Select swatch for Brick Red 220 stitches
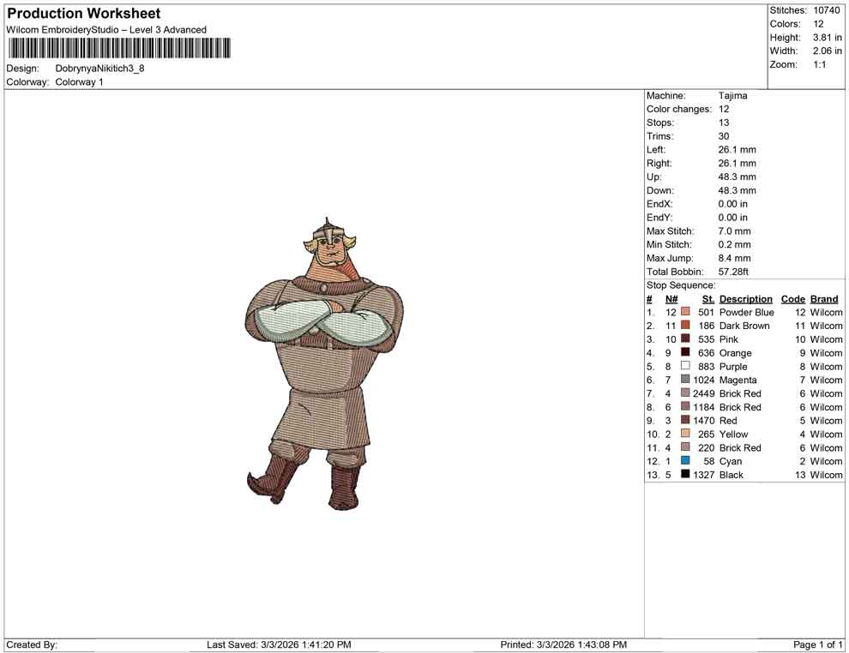The height and width of the screenshot is (653, 849). click(x=685, y=446)
